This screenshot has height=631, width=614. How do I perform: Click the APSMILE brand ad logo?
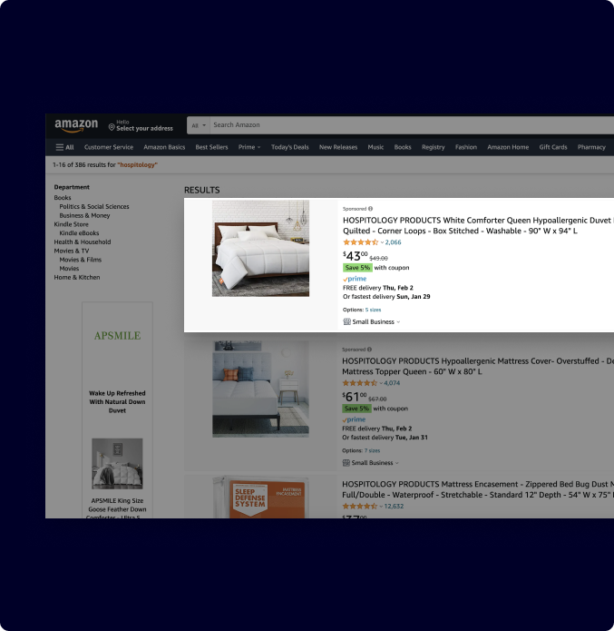point(117,336)
